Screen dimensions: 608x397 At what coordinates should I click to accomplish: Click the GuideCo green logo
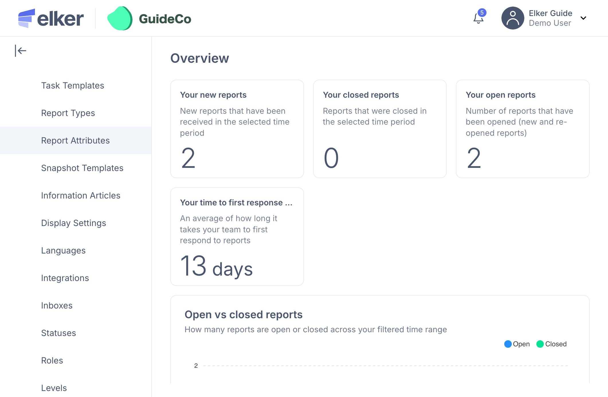[x=120, y=19]
